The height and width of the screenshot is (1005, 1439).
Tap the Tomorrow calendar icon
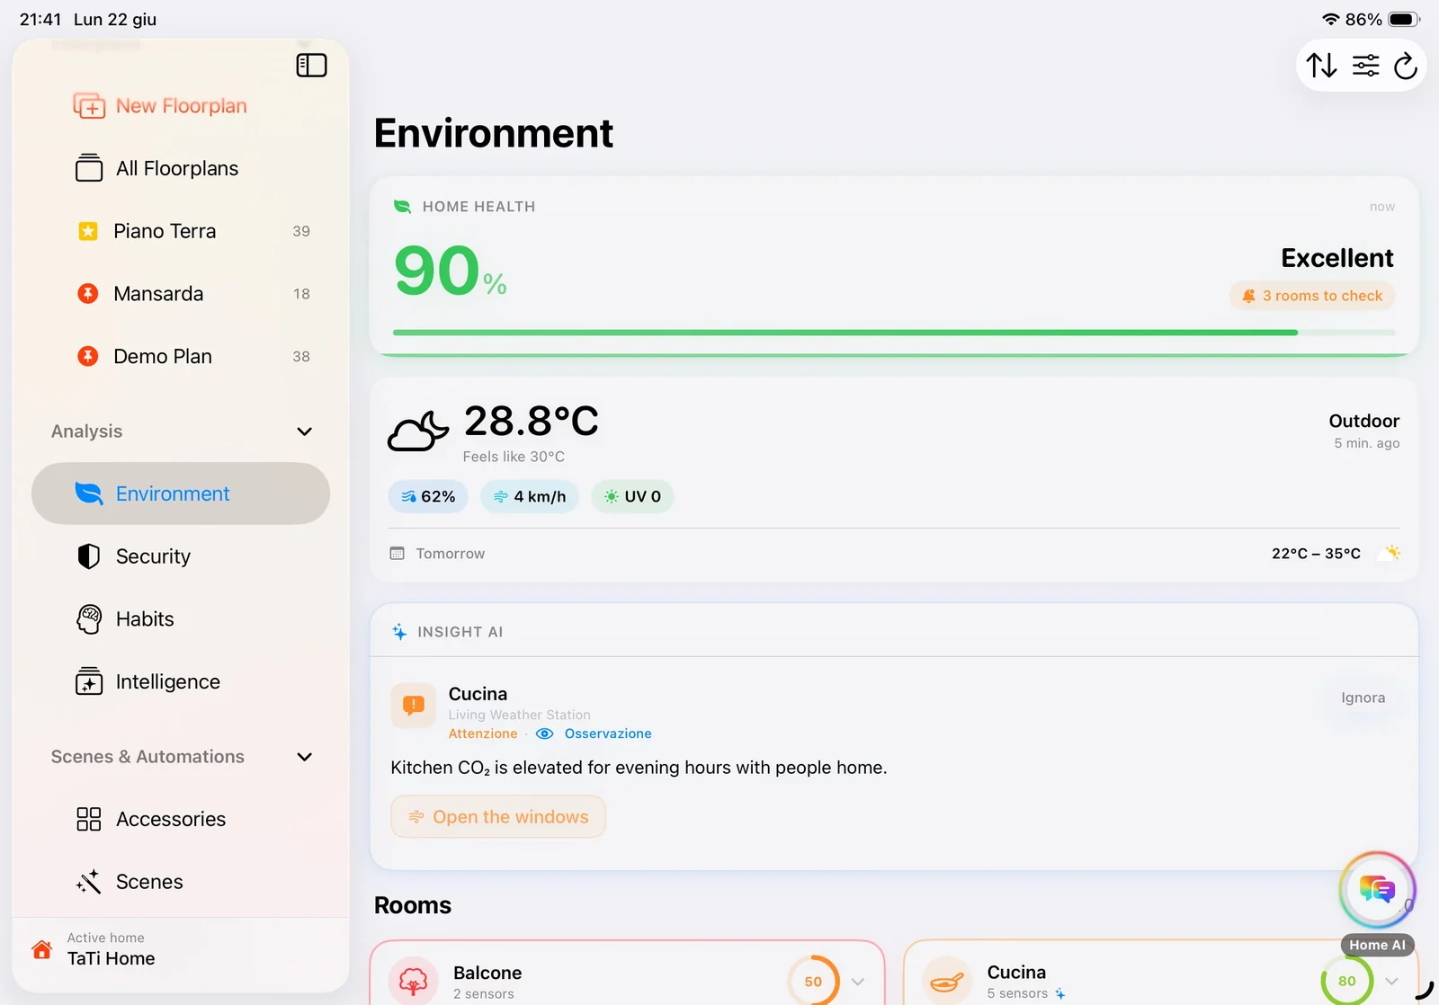pyautogui.click(x=397, y=554)
